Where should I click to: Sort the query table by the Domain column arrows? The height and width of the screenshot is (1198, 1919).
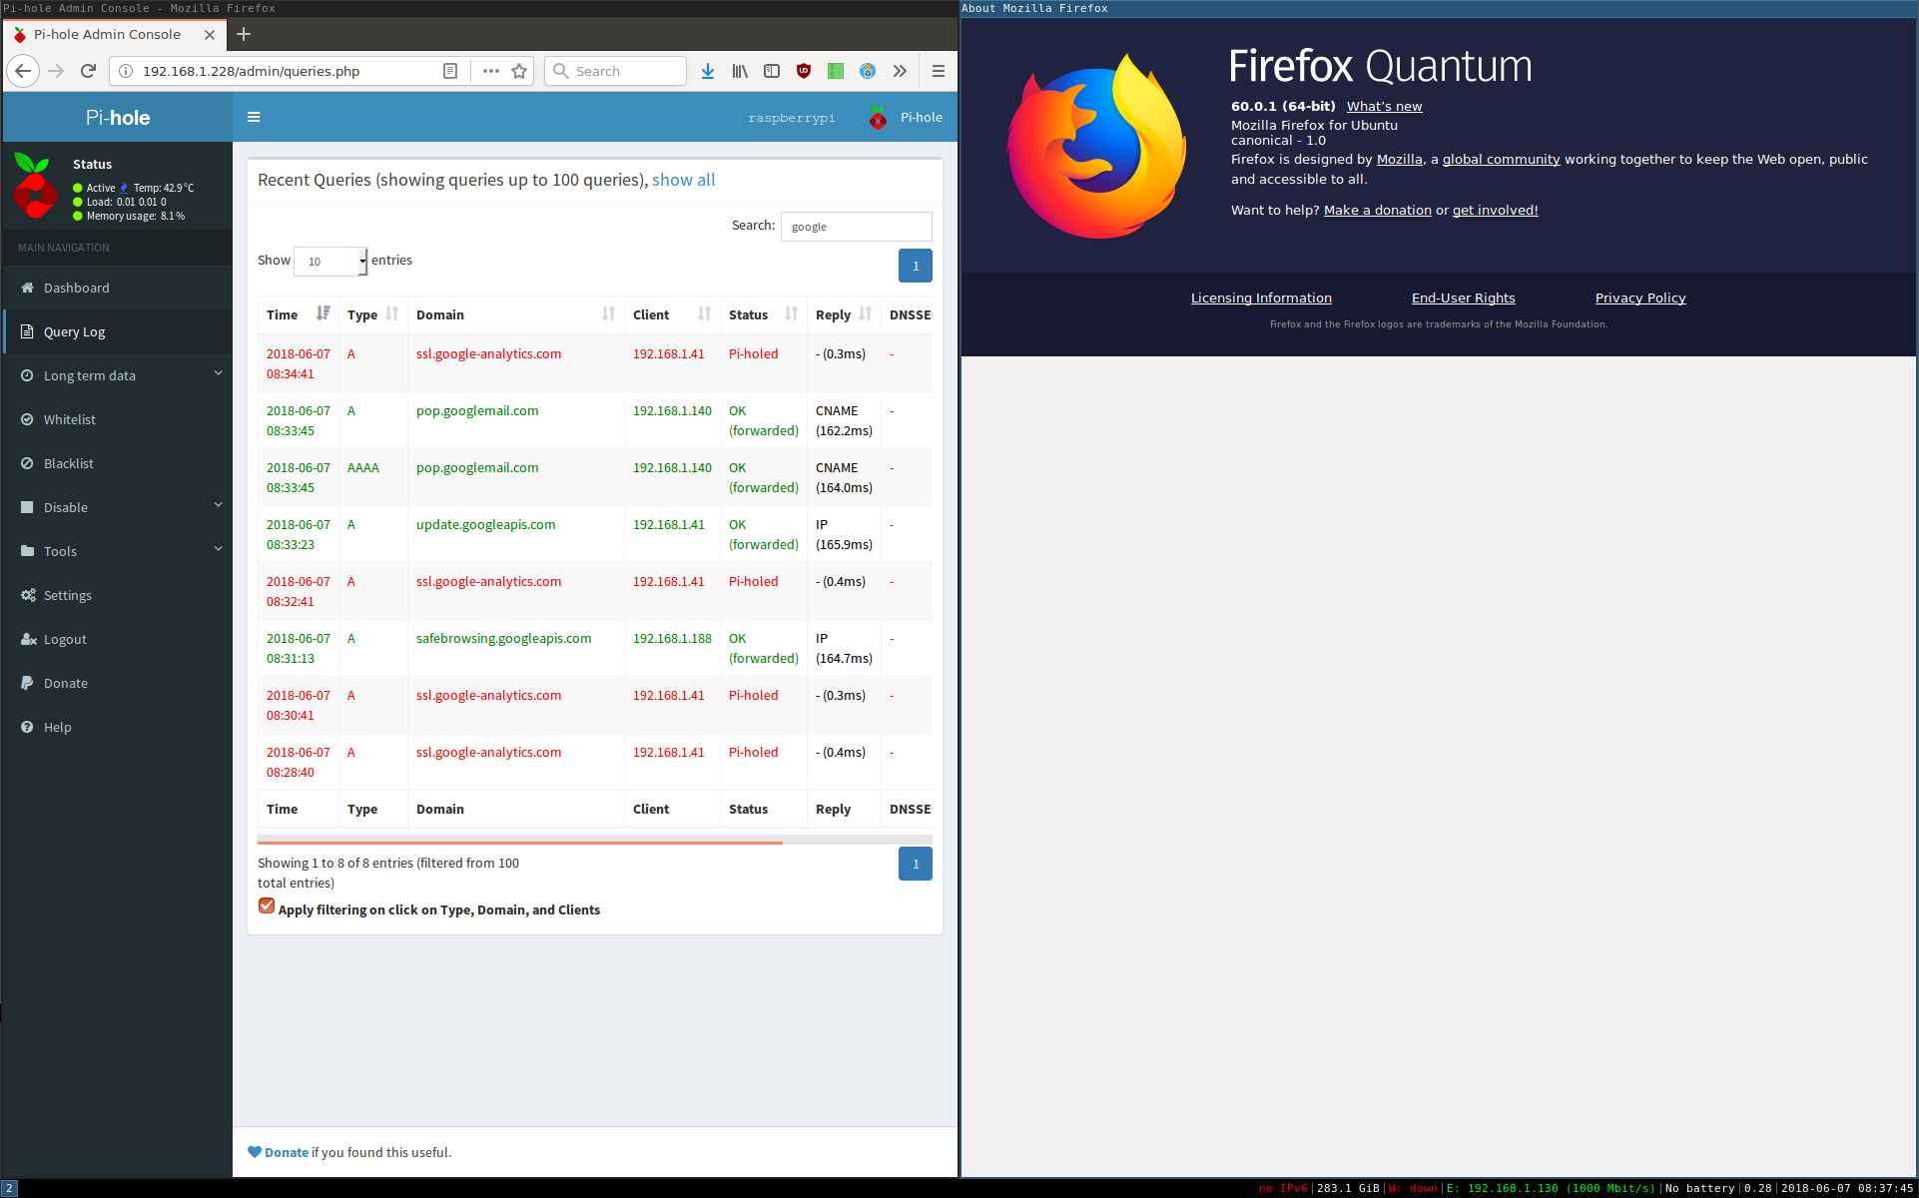click(x=609, y=313)
